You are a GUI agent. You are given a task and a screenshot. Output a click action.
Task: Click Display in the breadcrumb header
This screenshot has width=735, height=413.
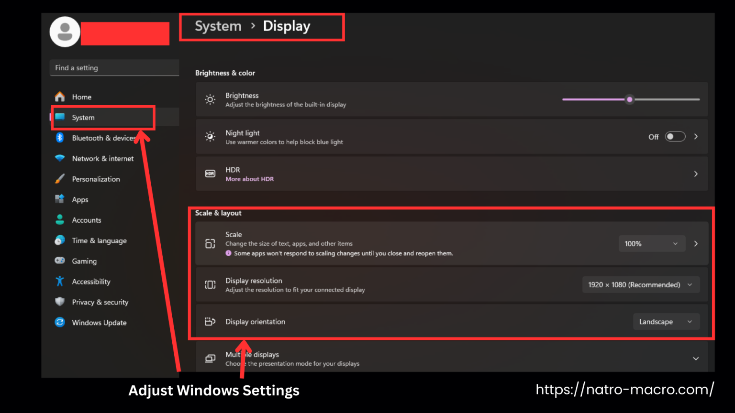click(x=286, y=26)
